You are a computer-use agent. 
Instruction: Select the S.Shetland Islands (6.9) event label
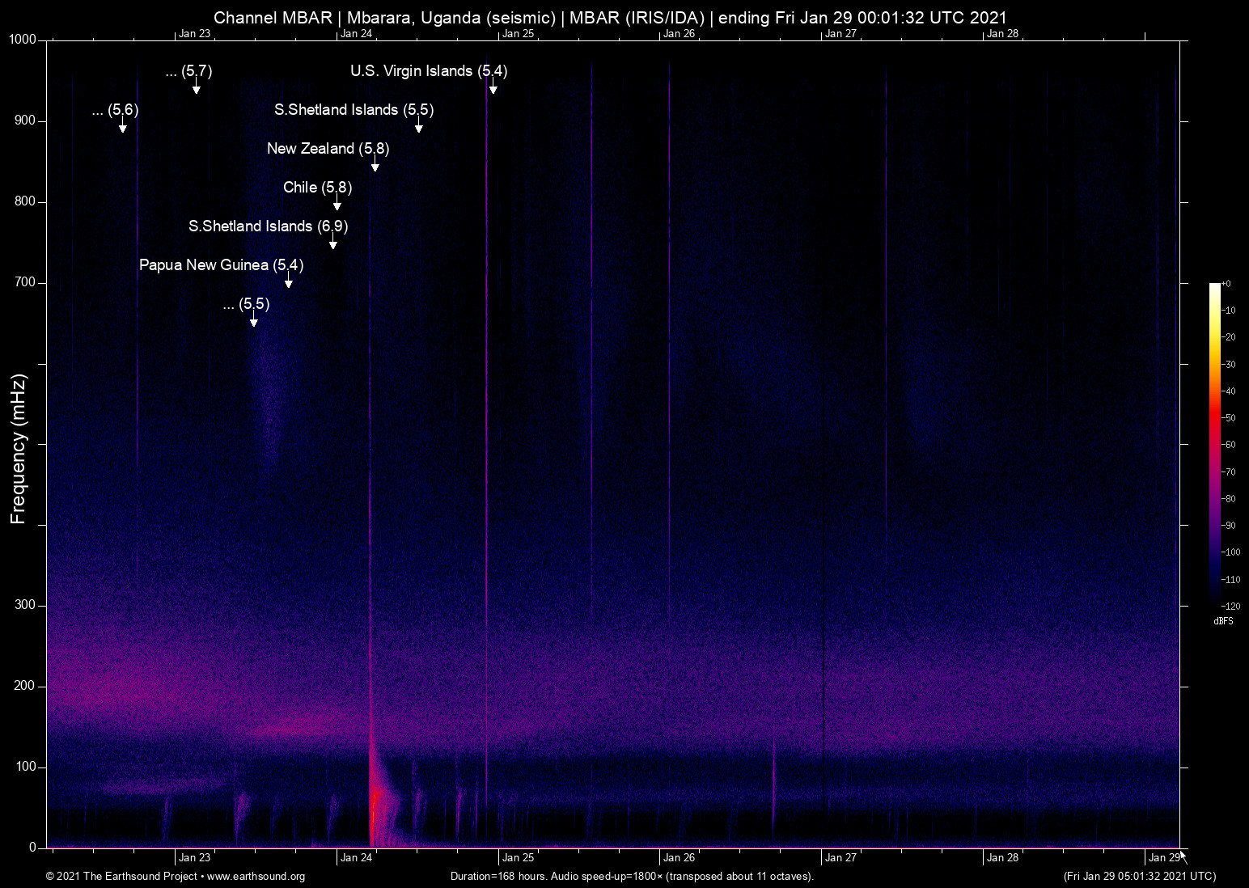point(268,226)
